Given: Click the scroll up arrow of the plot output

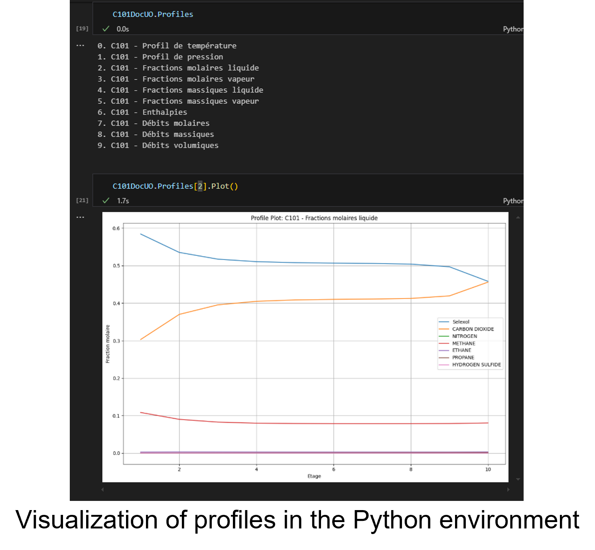Looking at the screenshot, I should click(518, 218).
